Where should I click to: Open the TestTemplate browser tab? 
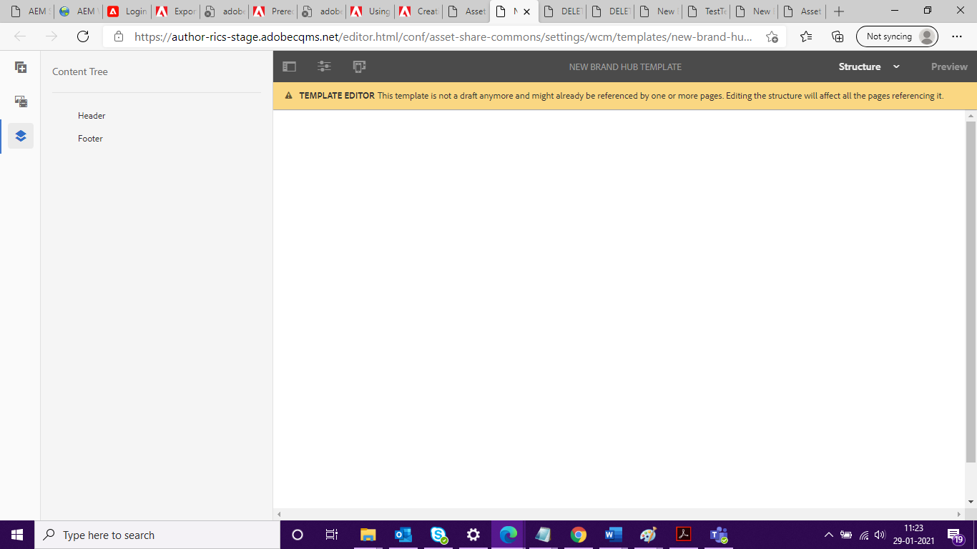point(708,11)
